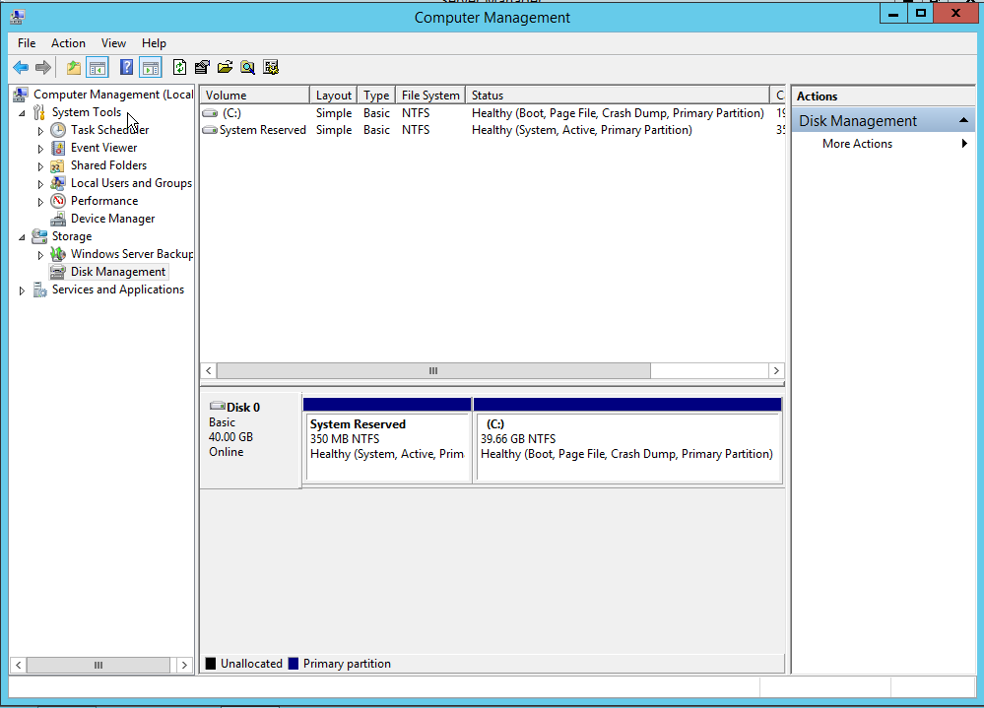Click the Back arrow in the toolbar

pos(21,68)
